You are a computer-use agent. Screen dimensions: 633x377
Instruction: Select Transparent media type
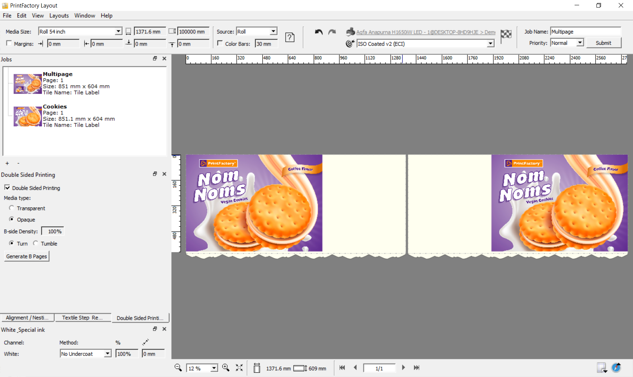(12, 208)
